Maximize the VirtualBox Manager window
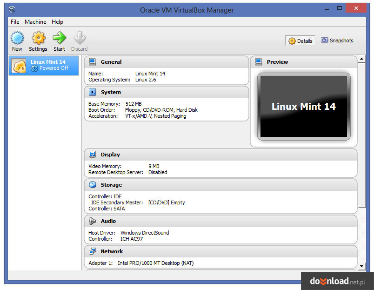 [x=340, y=8]
